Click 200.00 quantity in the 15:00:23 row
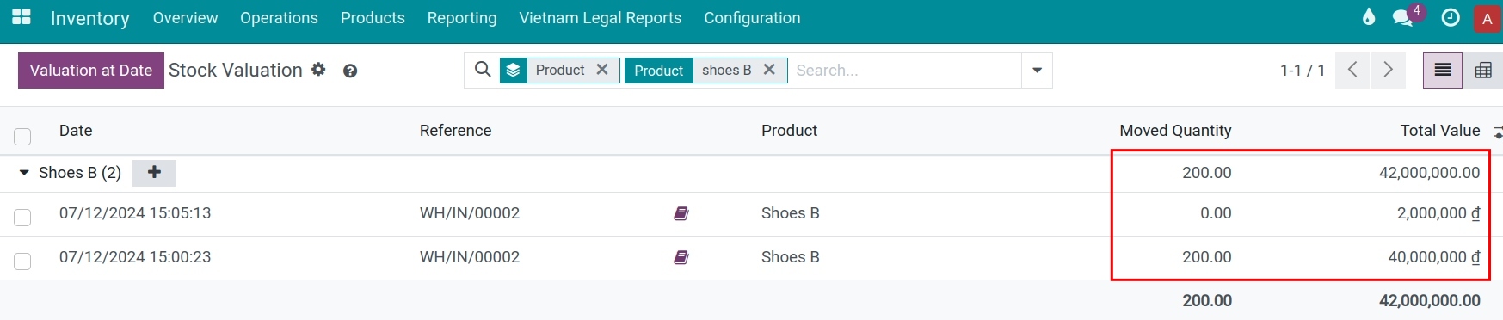Screen dimensions: 1503x320 tap(1207, 257)
